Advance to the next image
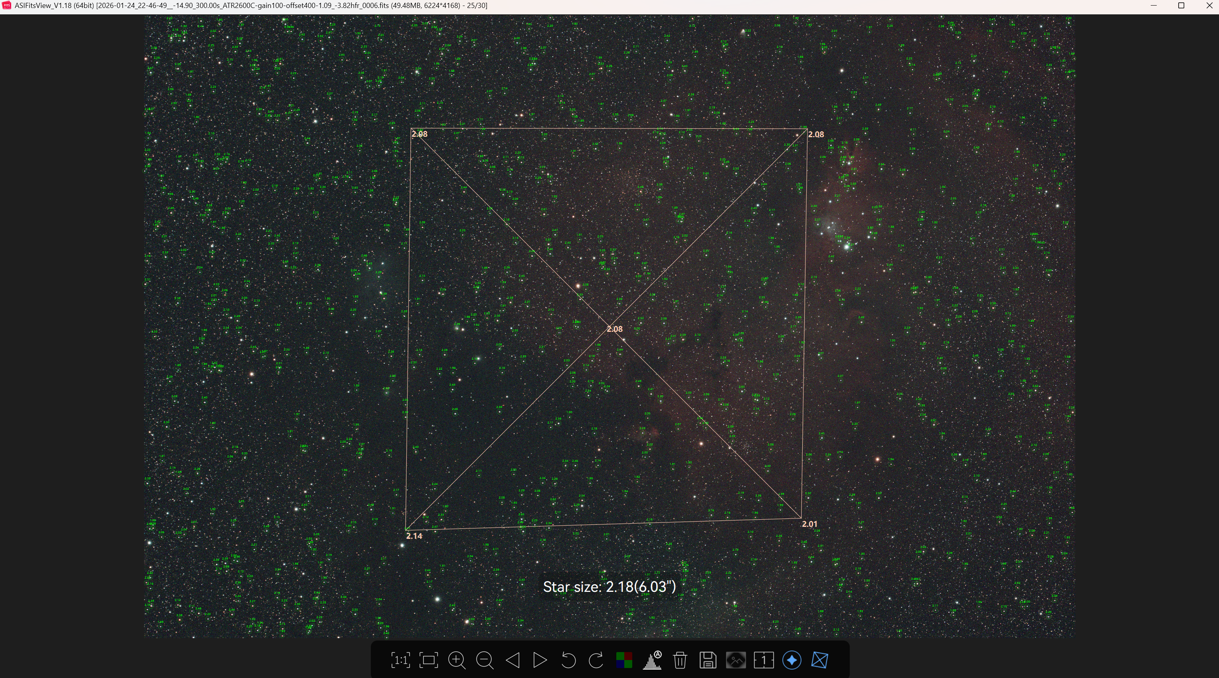 [540, 660]
